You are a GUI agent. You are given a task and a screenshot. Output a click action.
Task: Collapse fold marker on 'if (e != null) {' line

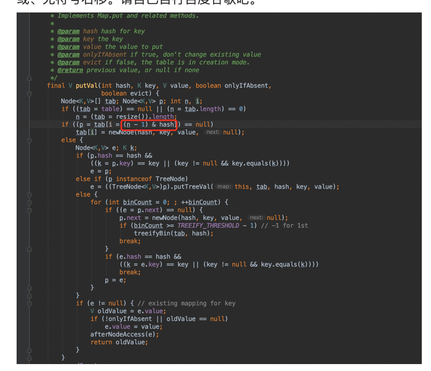point(30,304)
